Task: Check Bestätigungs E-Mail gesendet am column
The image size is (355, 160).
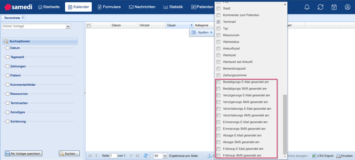Action: point(218,82)
